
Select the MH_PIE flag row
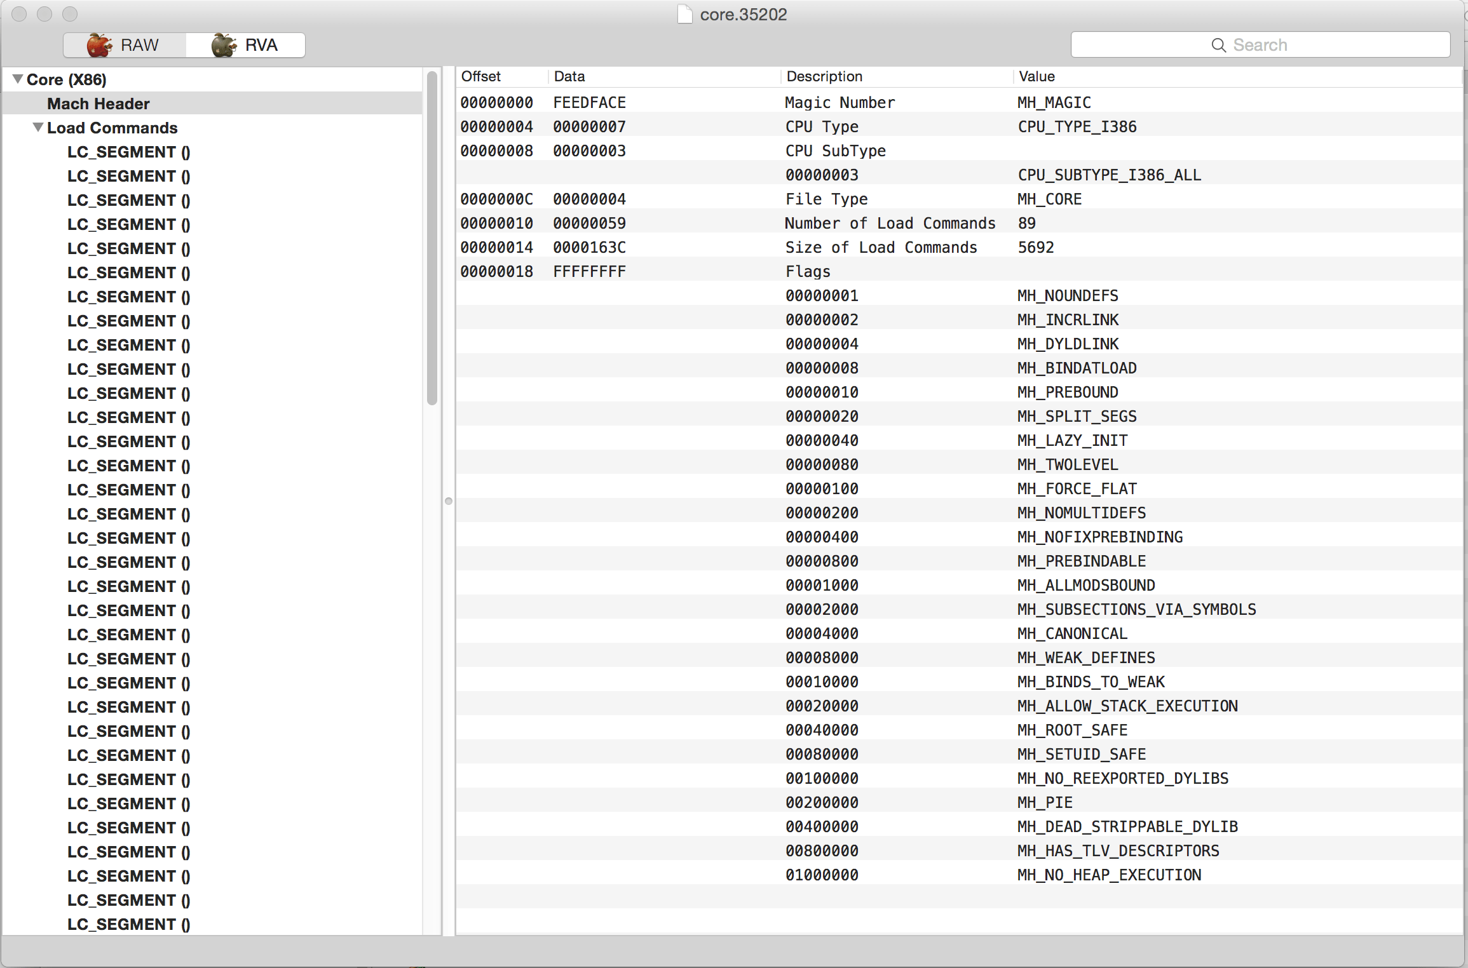tap(1045, 802)
